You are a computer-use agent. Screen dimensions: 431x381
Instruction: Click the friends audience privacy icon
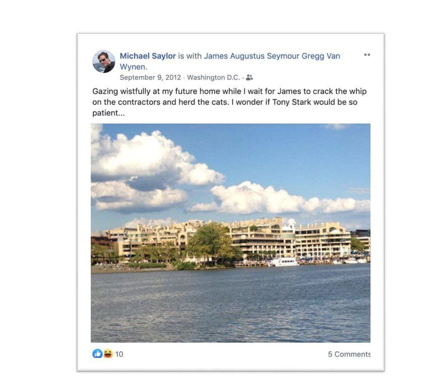pyautogui.click(x=250, y=78)
